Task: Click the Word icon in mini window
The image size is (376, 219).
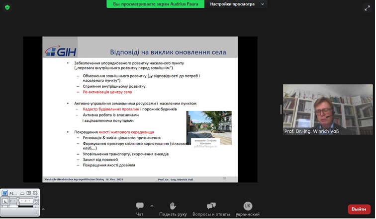Action: pos(5,193)
